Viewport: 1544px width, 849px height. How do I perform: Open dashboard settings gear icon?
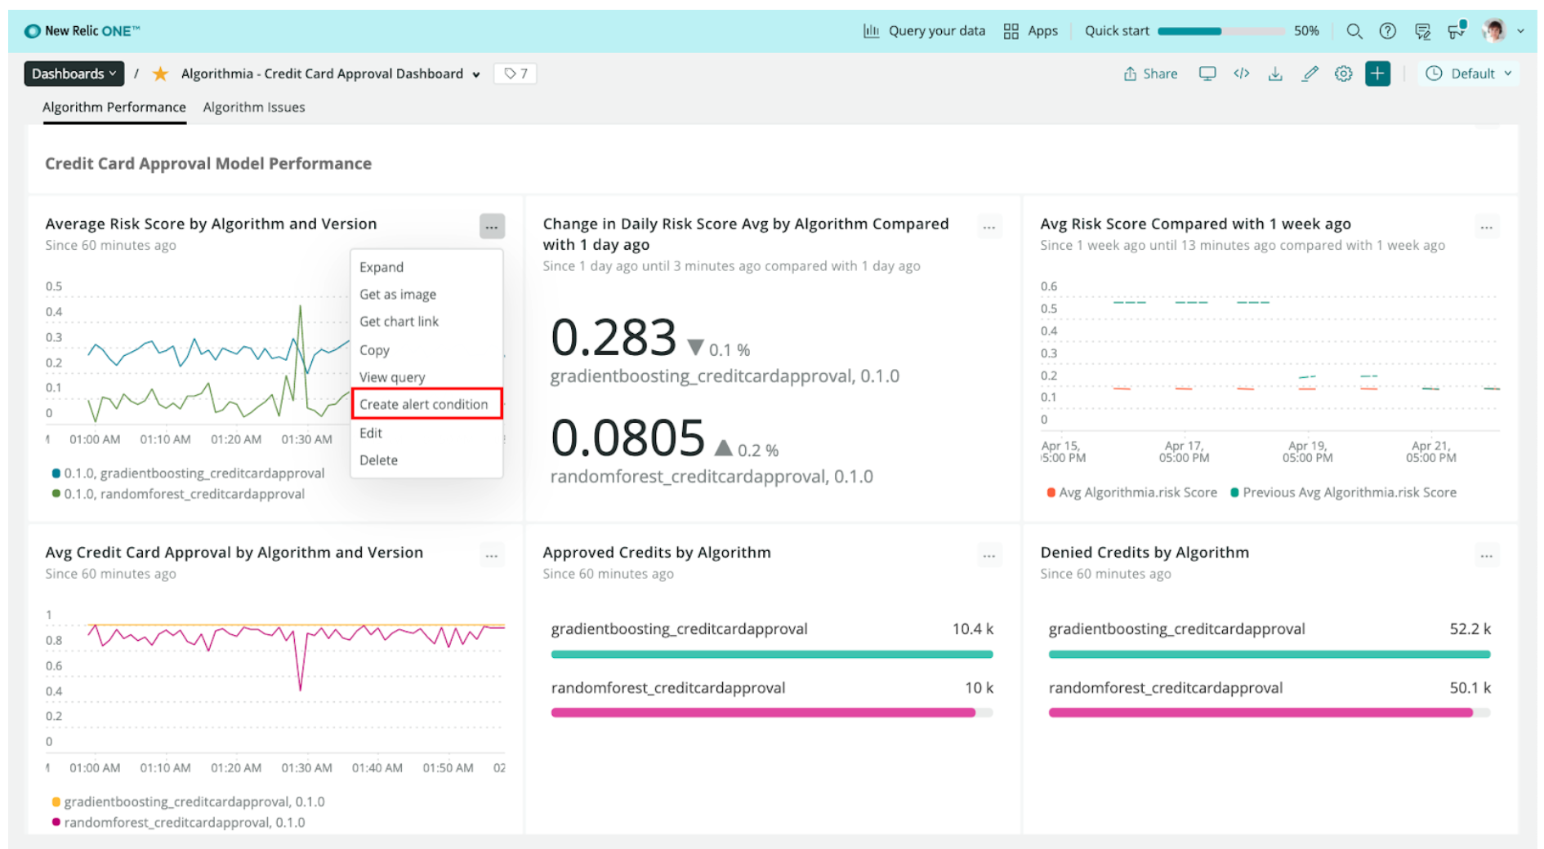1343,73
